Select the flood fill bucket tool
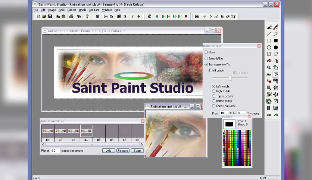 (x=269, y=61)
